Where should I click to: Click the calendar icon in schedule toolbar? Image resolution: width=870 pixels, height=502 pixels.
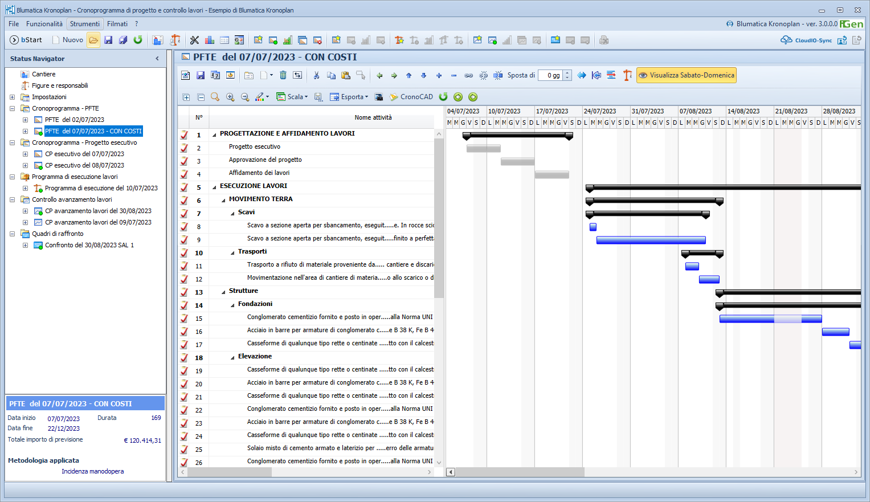215,75
